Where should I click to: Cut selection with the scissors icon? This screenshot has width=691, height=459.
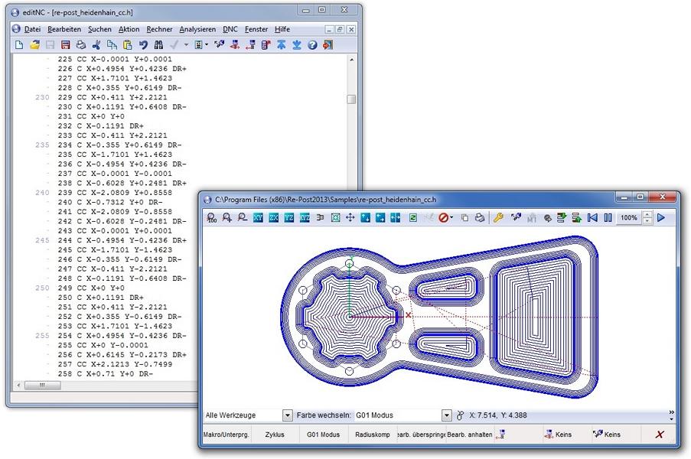[96, 45]
